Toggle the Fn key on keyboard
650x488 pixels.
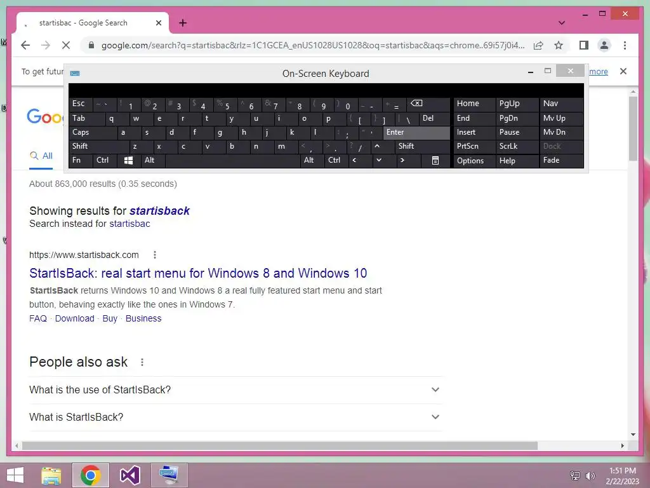[81, 160]
